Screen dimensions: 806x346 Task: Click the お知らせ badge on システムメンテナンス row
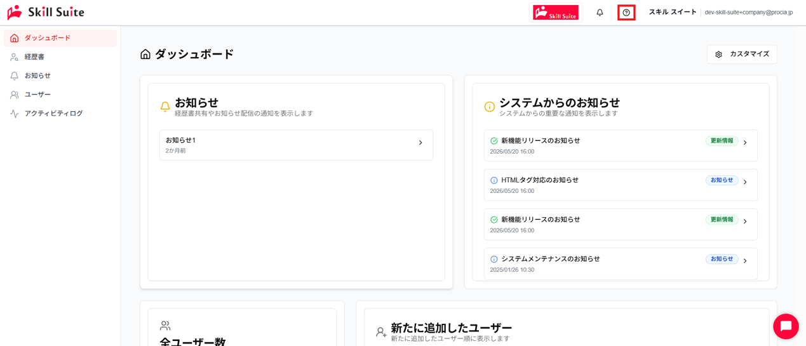click(722, 259)
